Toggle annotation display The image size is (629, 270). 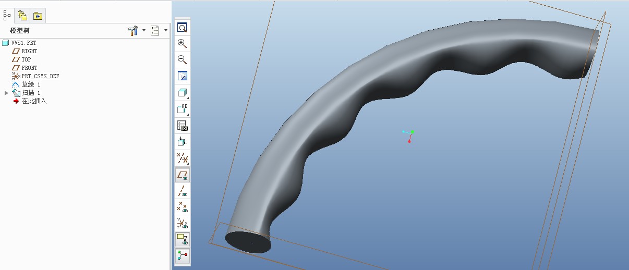[182, 239]
